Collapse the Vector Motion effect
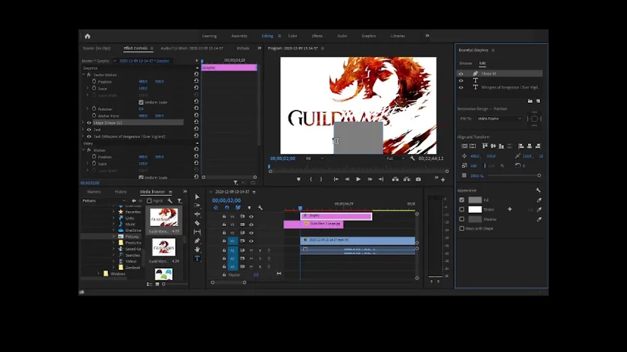 pos(84,75)
